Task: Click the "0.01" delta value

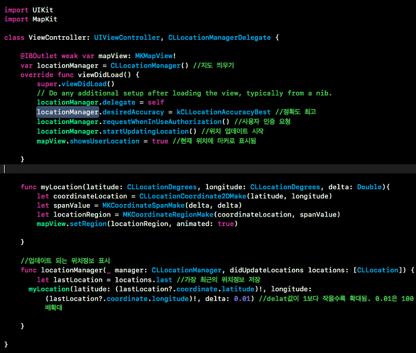Action: pyautogui.click(x=242, y=299)
